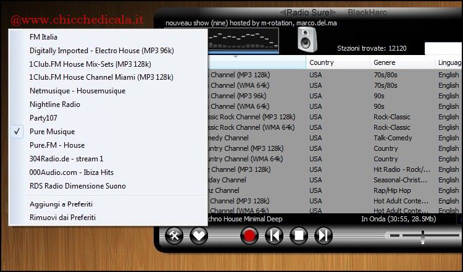Adjust the volume slider
Screen dimensions: 463x272
coord(422,236)
